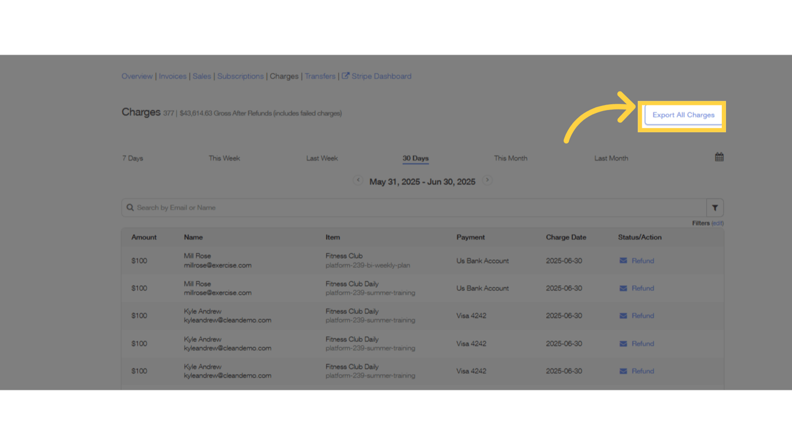The width and height of the screenshot is (792, 445).
Task: Open the calendar date picker icon
Action: pyautogui.click(x=719, y=156)
